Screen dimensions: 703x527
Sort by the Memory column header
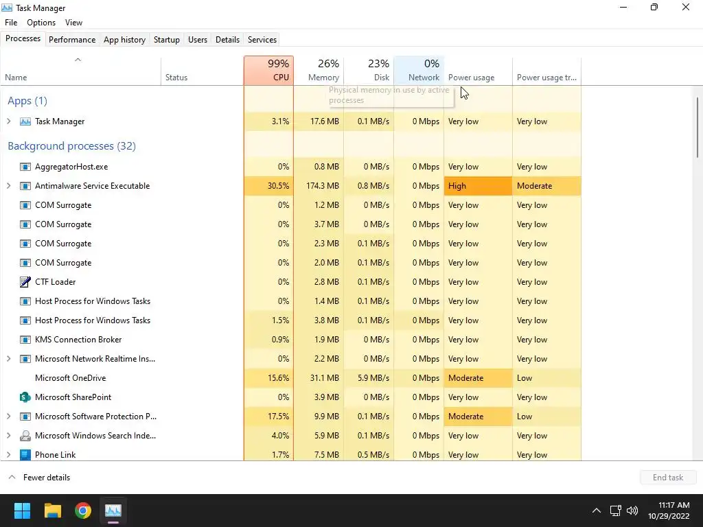click(319, 71)
